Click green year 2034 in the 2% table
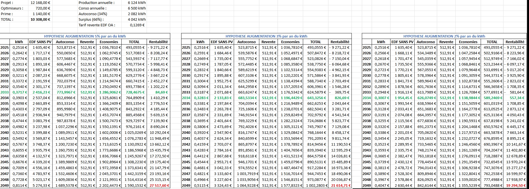The height and width of the screenshot is (189, 529). click(x=367, y=98)
